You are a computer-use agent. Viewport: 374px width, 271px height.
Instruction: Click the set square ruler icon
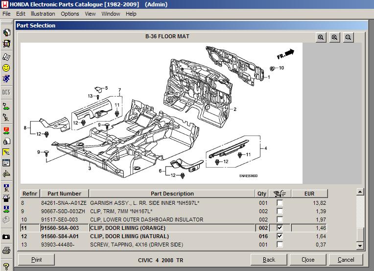pos(6,173)
